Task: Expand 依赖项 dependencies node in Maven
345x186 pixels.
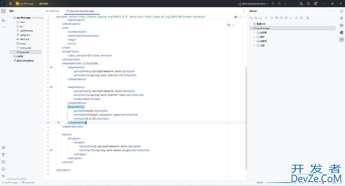Action: coord(254,41)
